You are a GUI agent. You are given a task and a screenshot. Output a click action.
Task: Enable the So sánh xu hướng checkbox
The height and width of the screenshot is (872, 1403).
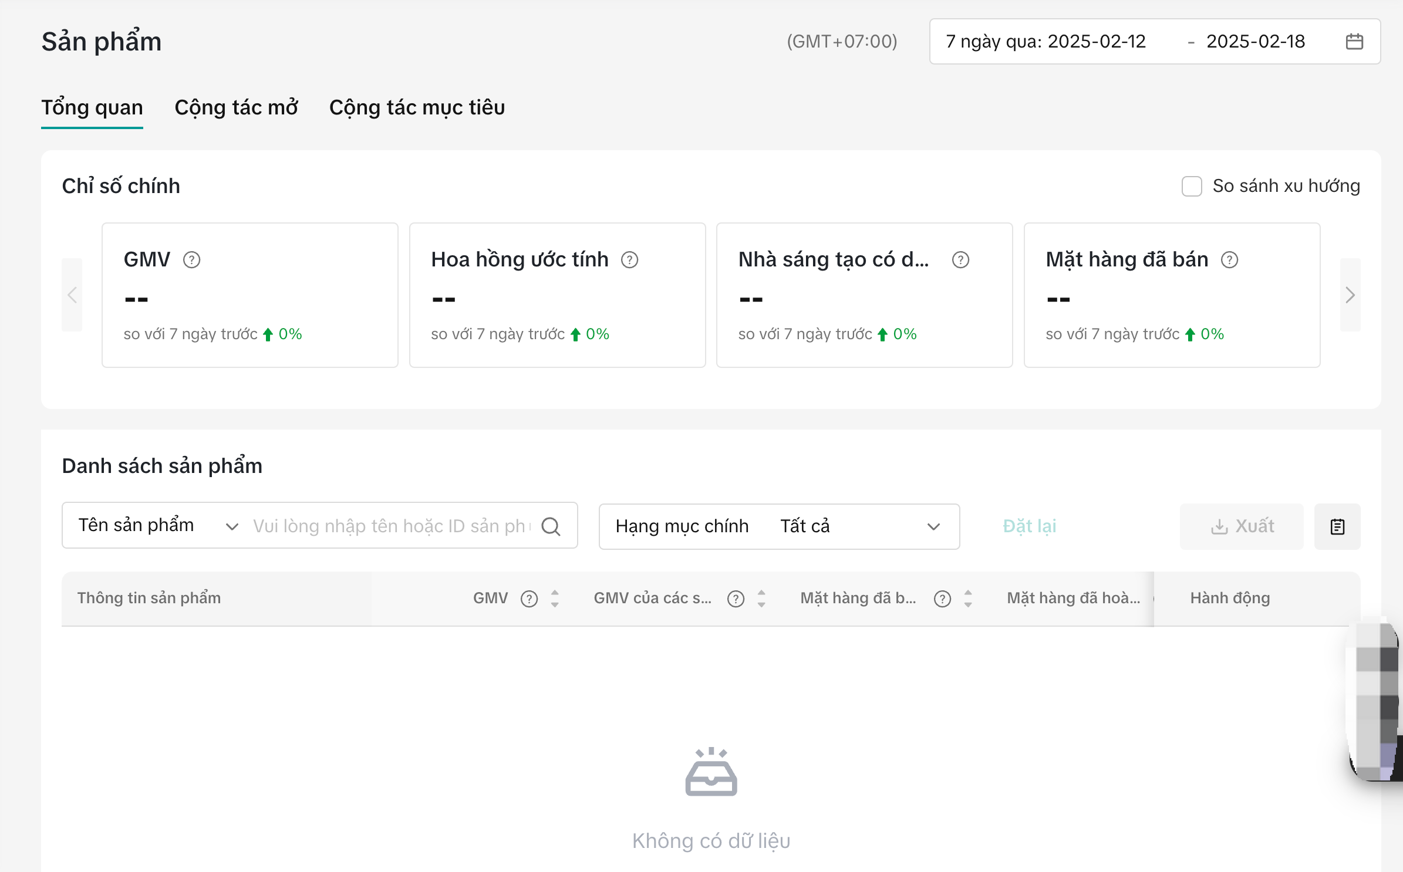tap(1192, 186)
